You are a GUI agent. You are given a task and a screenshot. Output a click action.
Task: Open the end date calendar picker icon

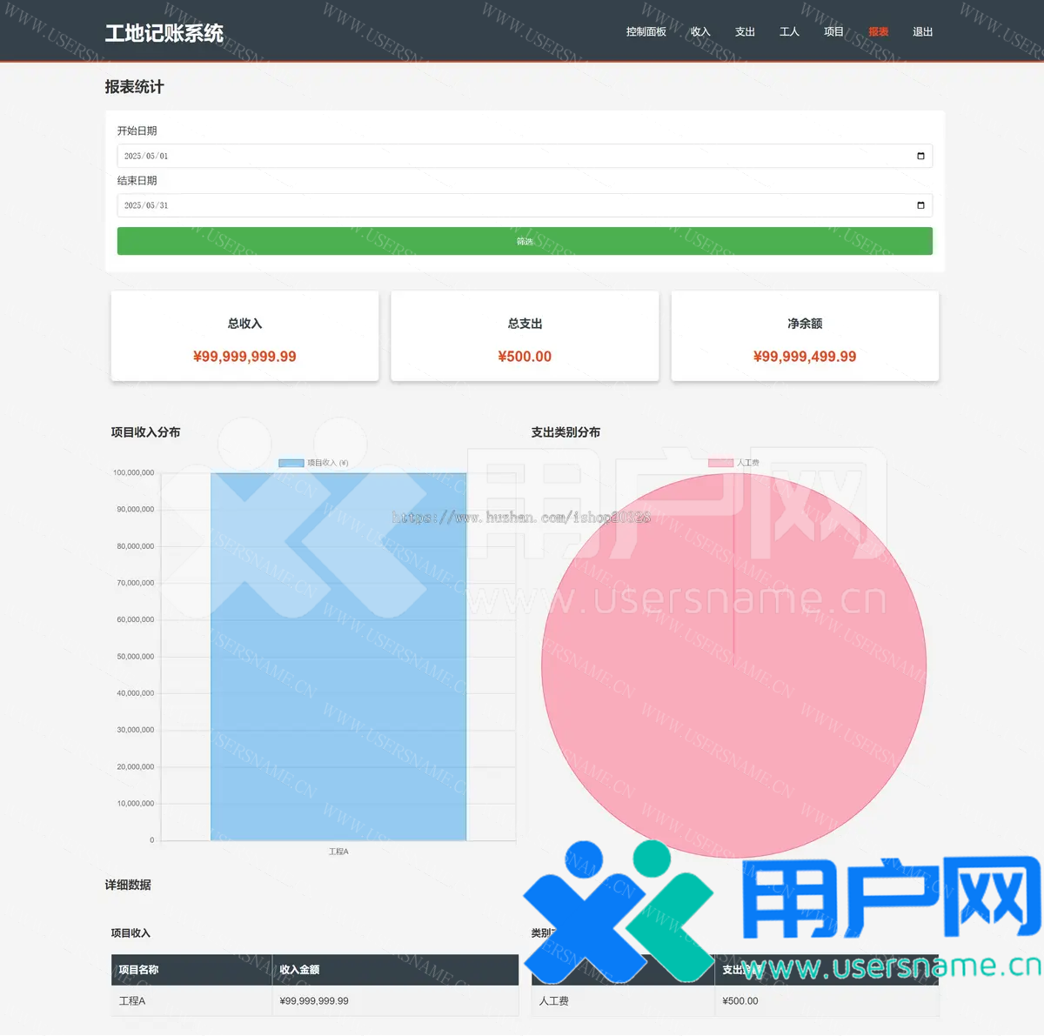[x=920, y=206]
